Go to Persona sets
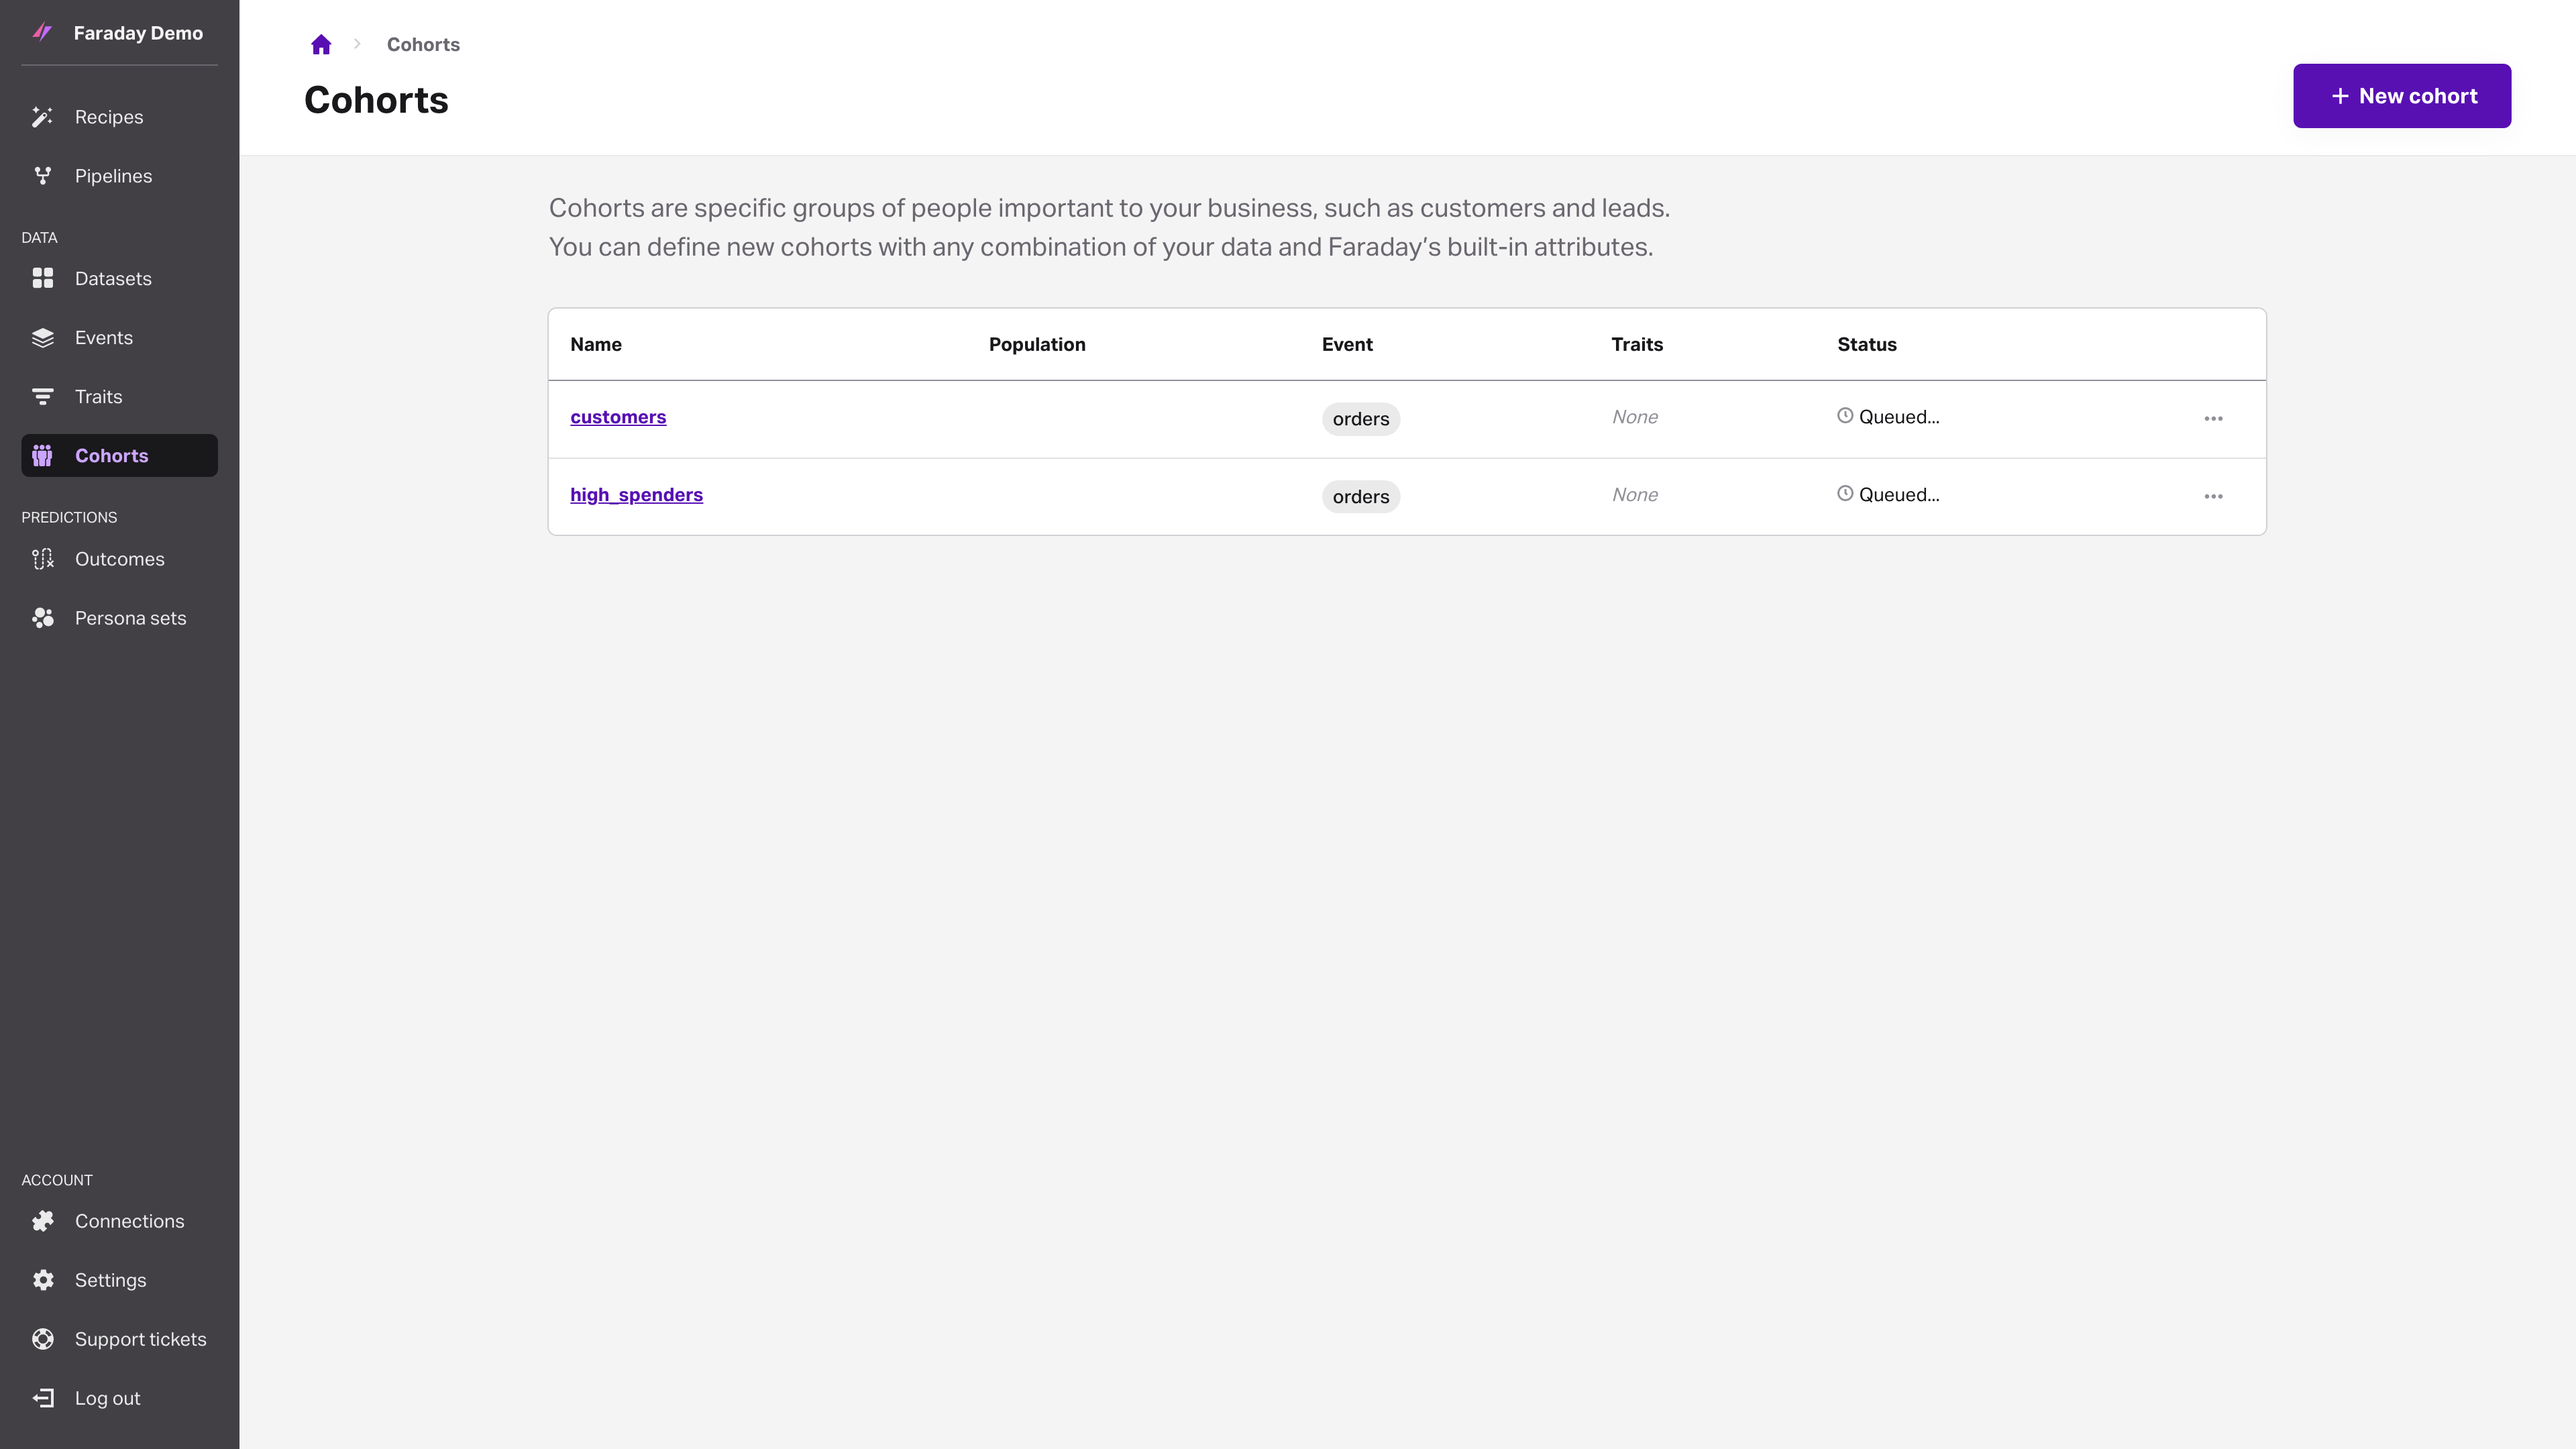 119,618
